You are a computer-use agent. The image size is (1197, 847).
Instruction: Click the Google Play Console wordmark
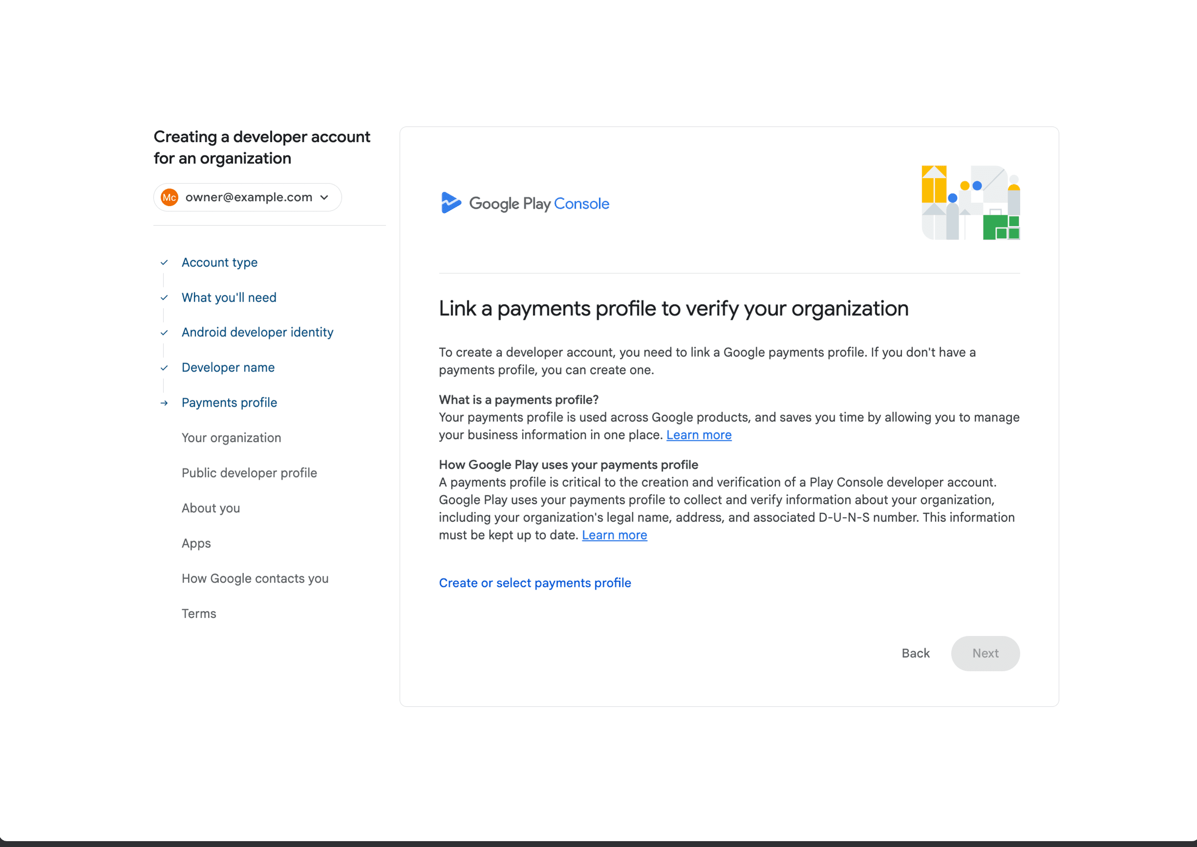539,204
